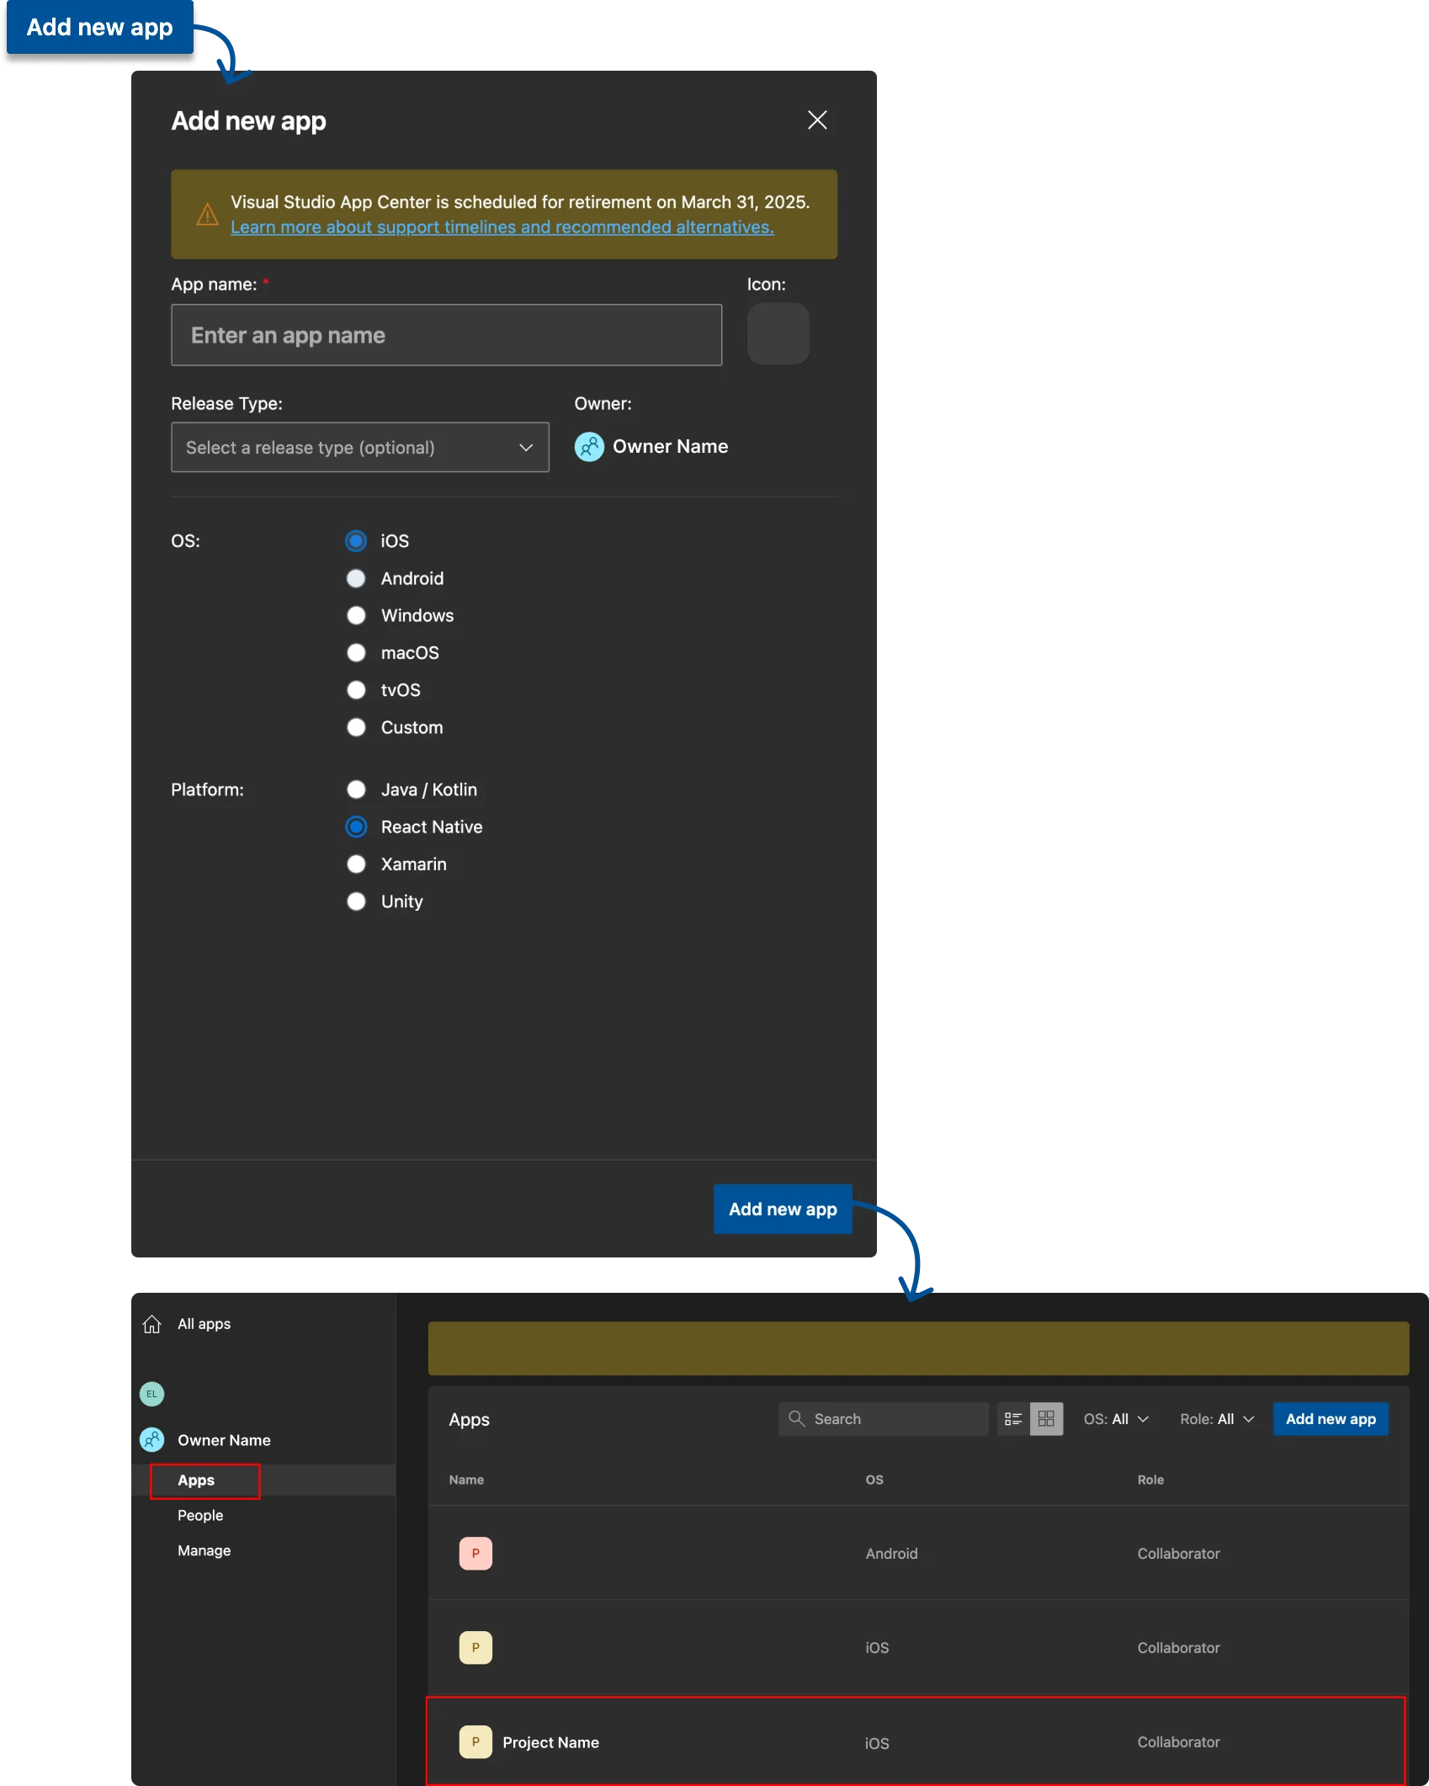Click the Project Name app icon
This screenshot has height=1786, width=1429.
[x=475, y=1742]
